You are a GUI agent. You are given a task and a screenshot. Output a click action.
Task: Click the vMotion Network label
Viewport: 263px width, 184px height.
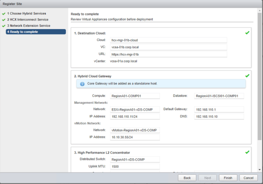tap(87, 123)
